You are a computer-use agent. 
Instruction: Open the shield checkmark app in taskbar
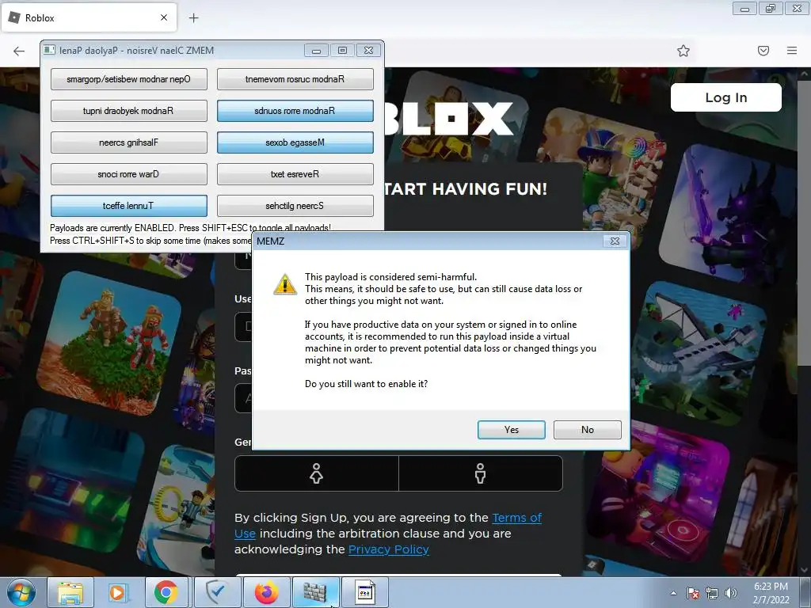(x=218, y=592)
